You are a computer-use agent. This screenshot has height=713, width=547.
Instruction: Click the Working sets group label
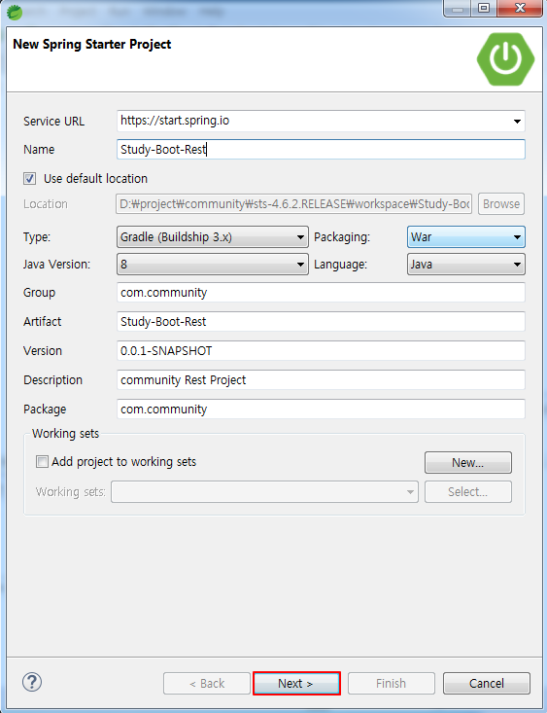click(65, 434)
